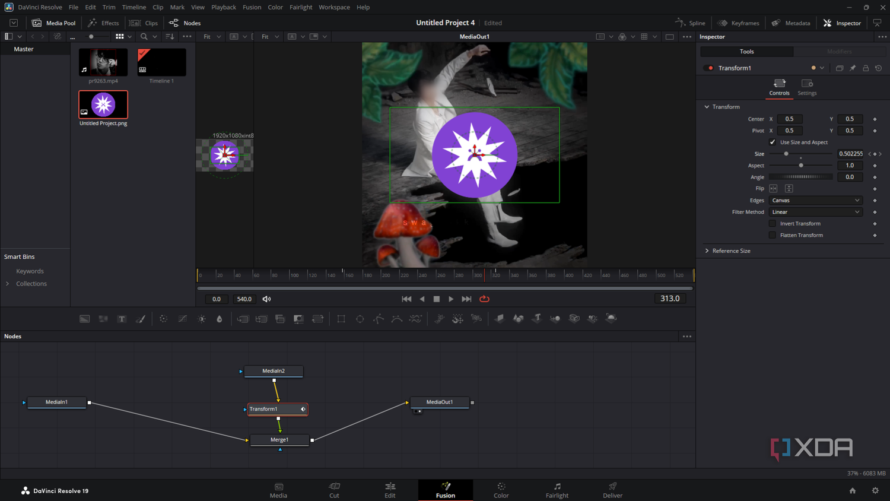This screenshot has height=501, width=890.
Task: Open the Keyframes panel
Action: (739, 23)
